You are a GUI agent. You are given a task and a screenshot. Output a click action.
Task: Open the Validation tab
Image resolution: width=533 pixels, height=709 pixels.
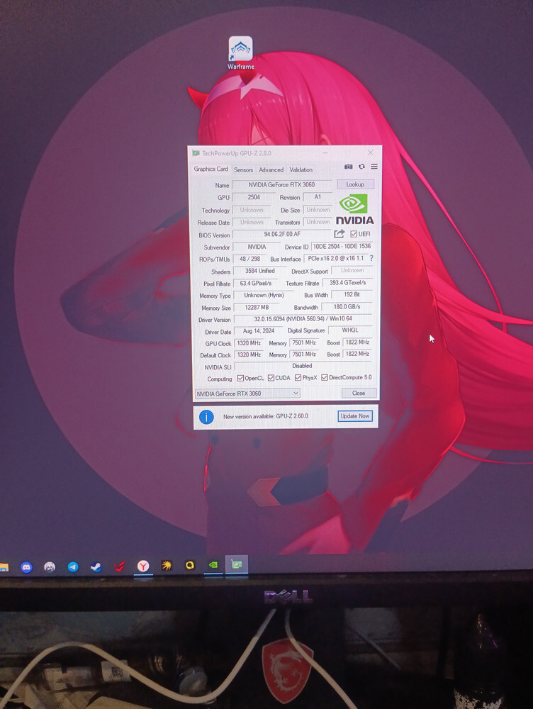[x=301, y=170]
